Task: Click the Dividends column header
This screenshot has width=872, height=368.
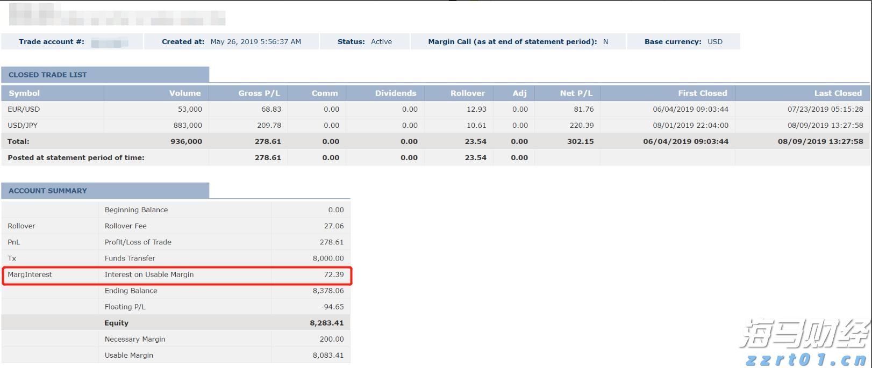Action: tap(395, 93)
